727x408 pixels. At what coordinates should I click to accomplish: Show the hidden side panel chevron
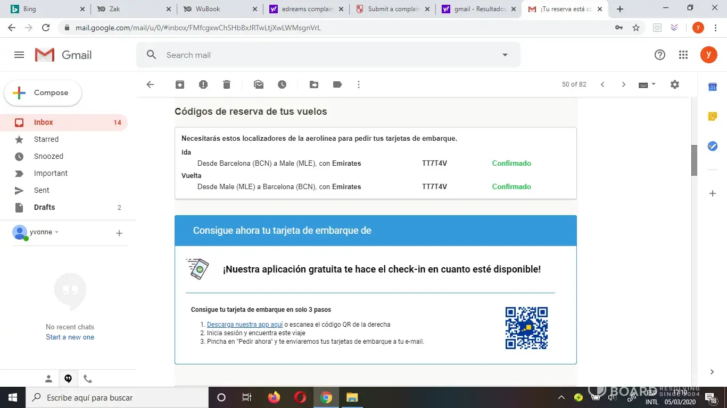[x=713, y=372]
